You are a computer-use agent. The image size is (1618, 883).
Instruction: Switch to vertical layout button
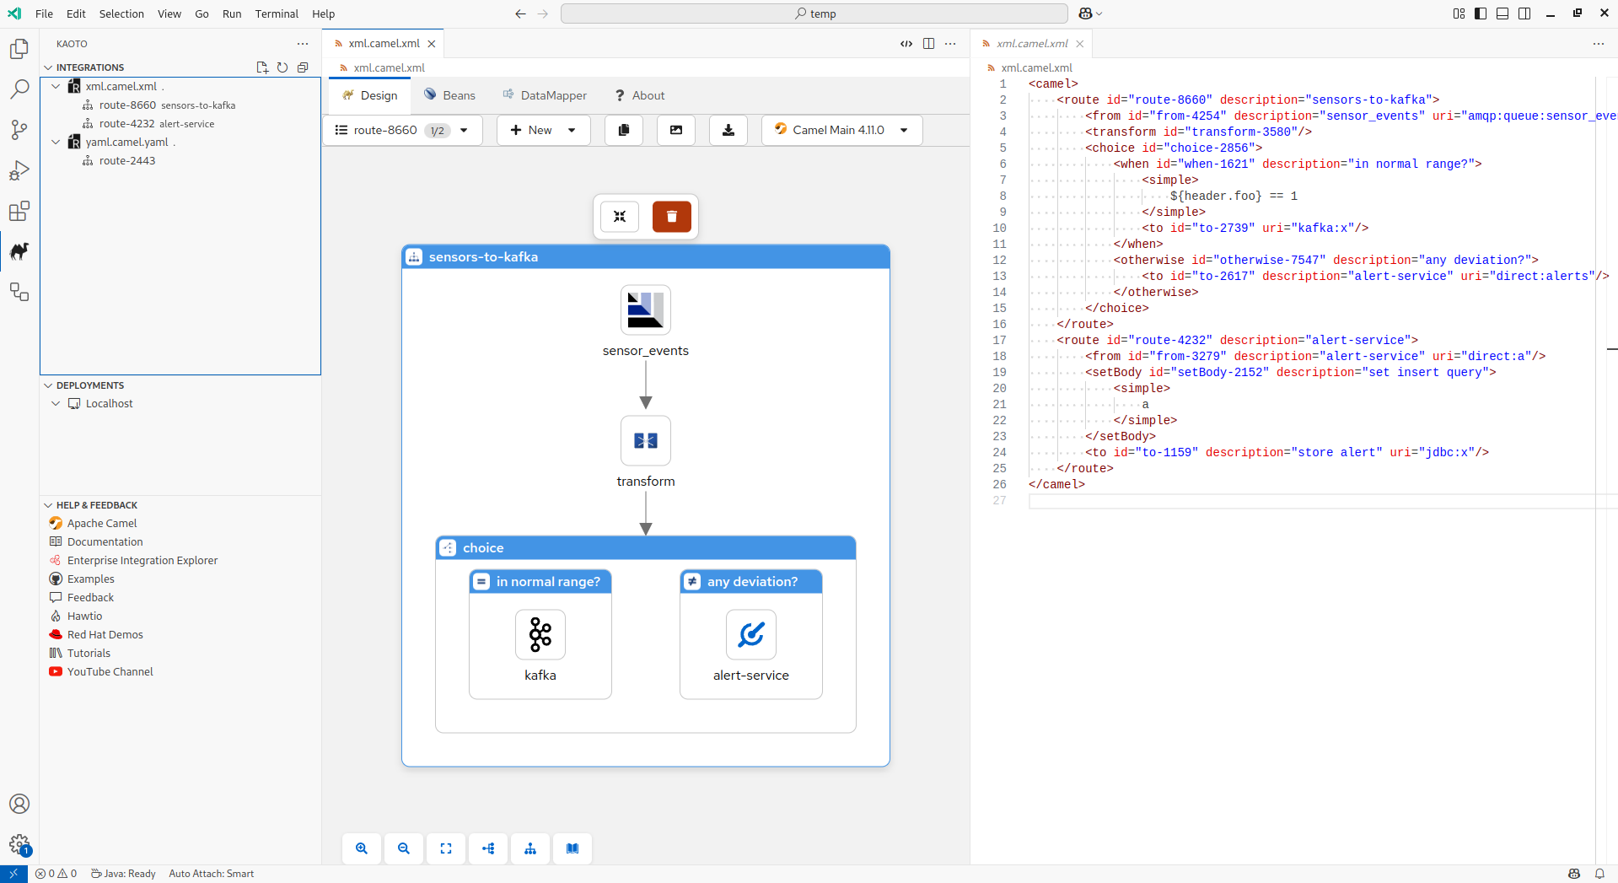click(530, 848)
